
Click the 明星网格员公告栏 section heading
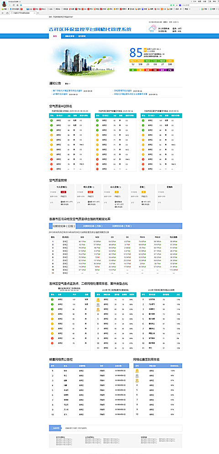click(61, 359)
